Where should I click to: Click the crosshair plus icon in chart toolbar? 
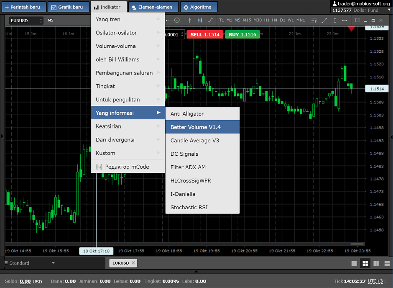pyautogui.click(x=177, y=20)
